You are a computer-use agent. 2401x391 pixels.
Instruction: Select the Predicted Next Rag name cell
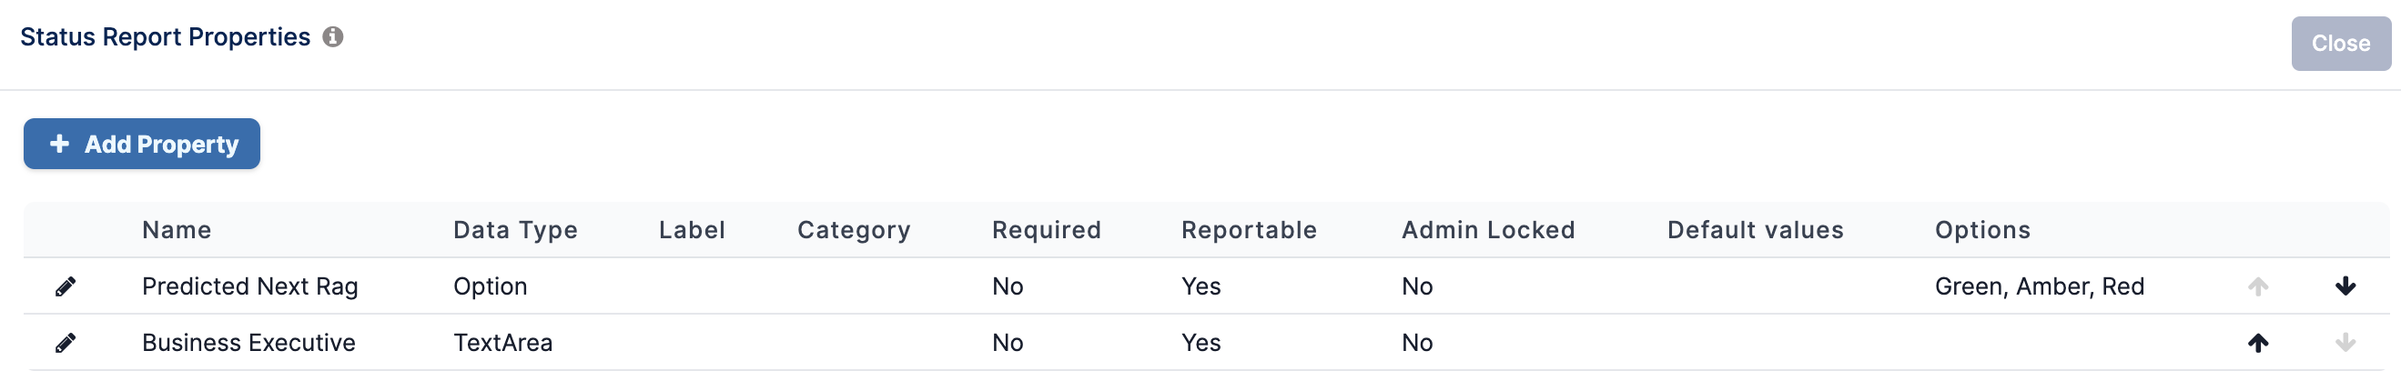[x=249, y=286]
